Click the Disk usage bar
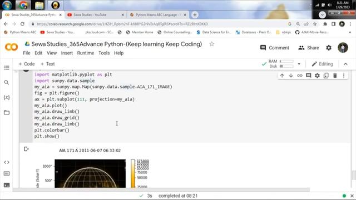 286,66
